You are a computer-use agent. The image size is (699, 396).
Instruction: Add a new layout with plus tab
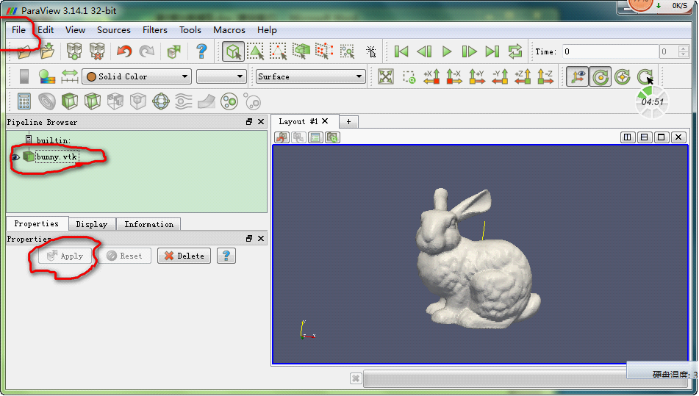pos(348,122)
